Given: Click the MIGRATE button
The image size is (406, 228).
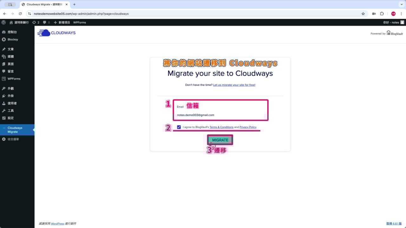Looking at the screenshot, I should [219, 140].
